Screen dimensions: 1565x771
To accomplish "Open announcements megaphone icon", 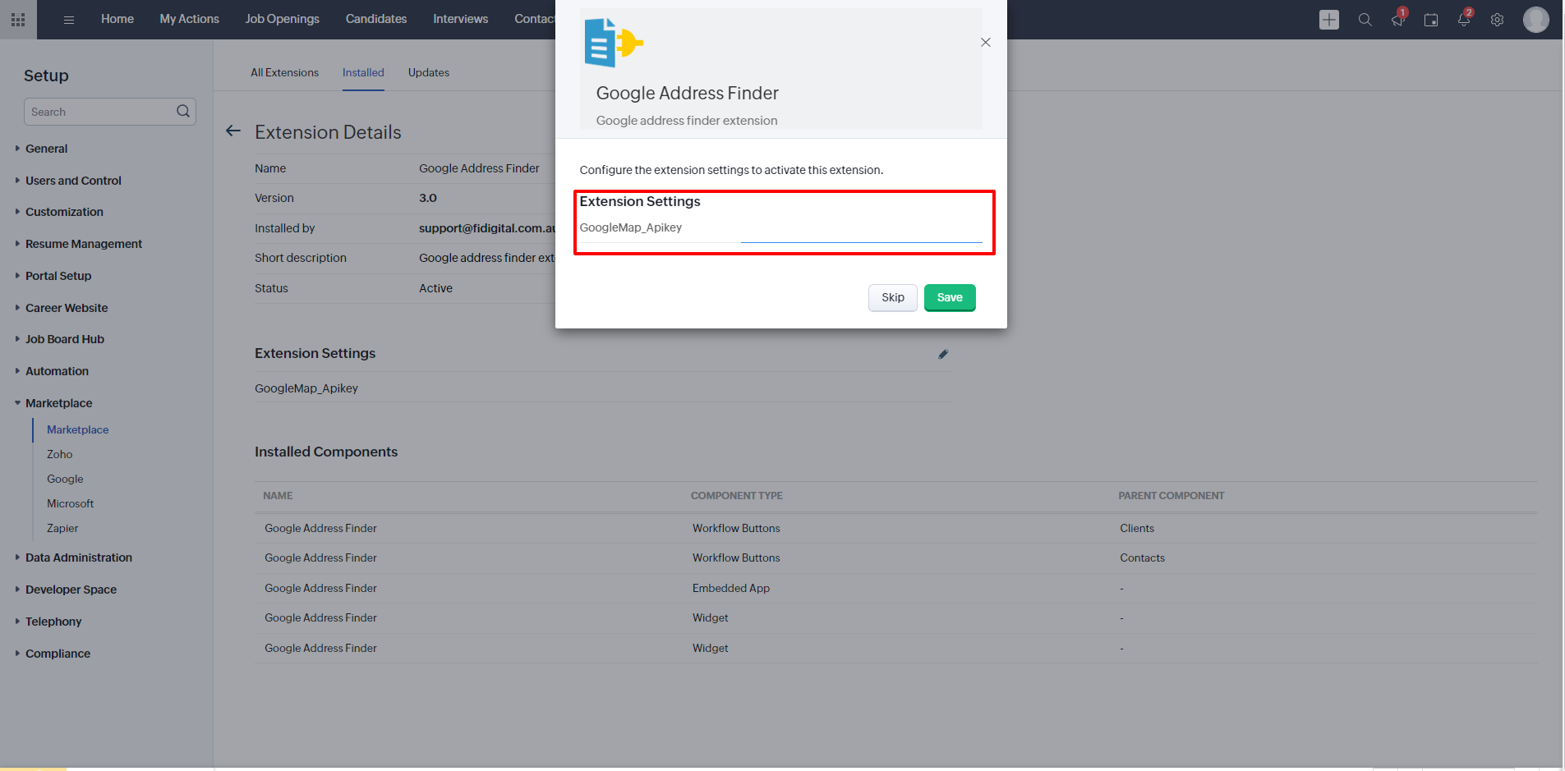I will coord(1398,20).
